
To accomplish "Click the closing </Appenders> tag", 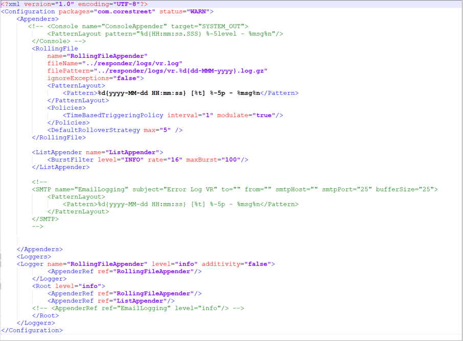I will (x=39, y=249).
